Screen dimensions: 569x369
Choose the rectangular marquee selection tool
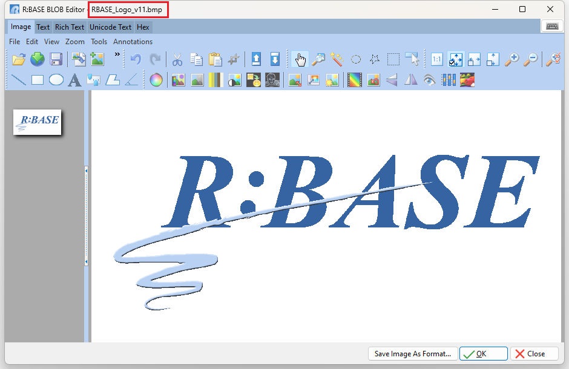[393, 59]
